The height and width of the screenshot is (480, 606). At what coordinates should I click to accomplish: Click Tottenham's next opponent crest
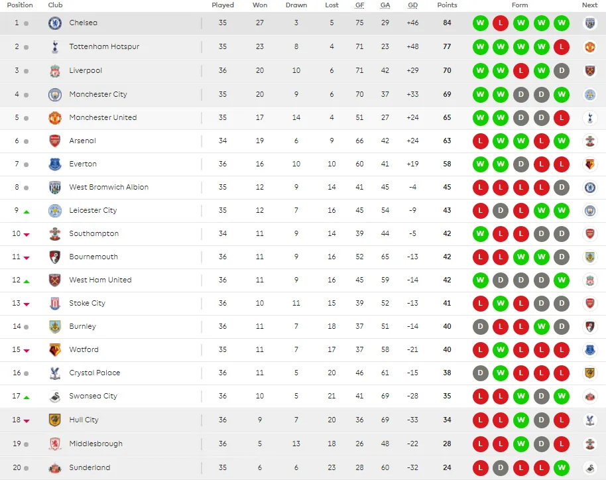click(589, 47)
